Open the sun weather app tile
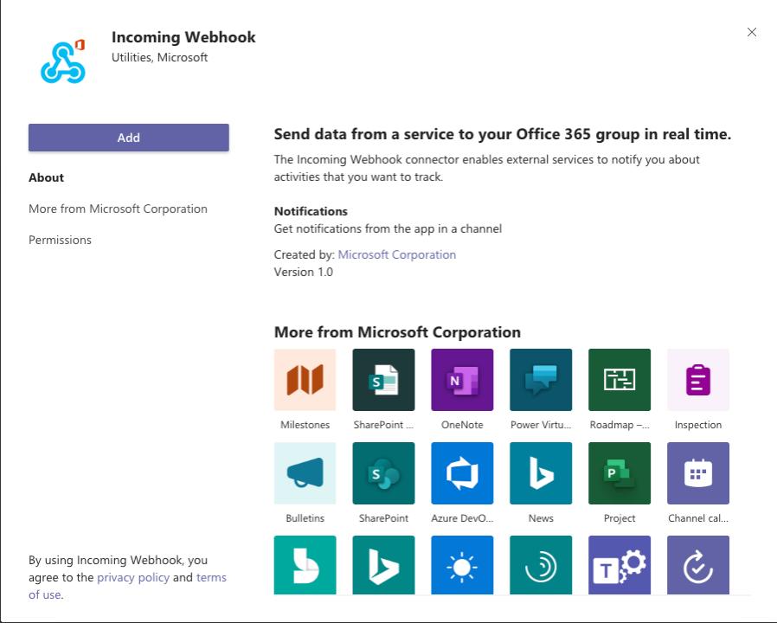 (x=462, y=565)
